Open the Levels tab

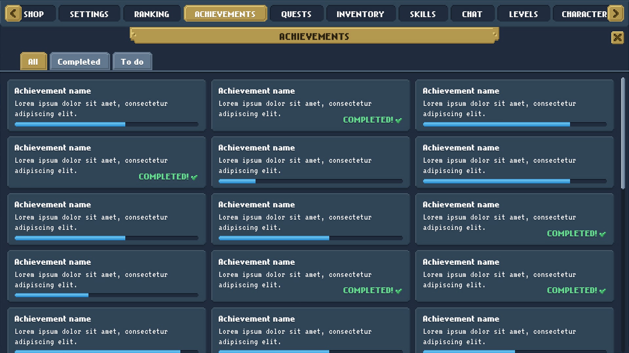[x=523, y=13]
